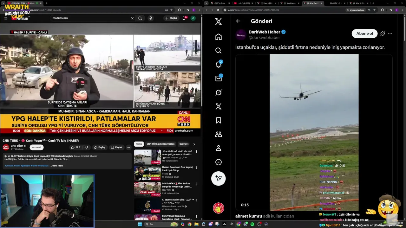Open the Grok icon in X sidebar

(219, 92)
